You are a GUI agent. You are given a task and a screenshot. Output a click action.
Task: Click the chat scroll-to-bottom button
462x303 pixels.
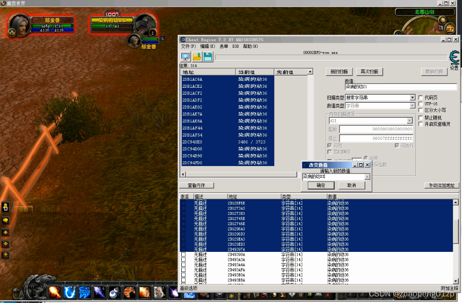tap(6, 255)
